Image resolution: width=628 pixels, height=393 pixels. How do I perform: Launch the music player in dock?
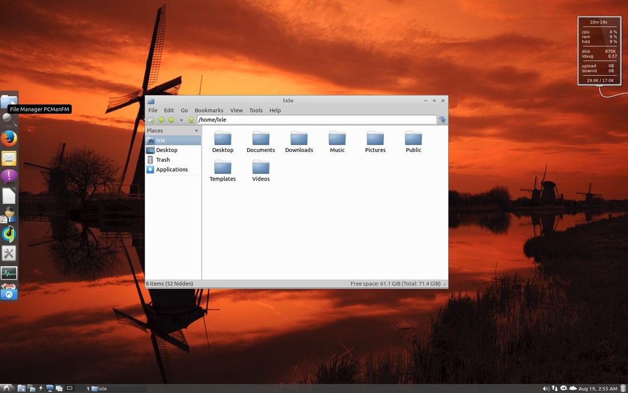click(9, 234)
